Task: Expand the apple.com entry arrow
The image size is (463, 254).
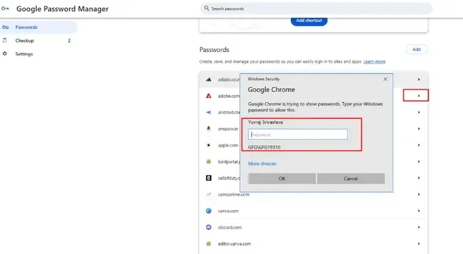Action: pos(419,145)
